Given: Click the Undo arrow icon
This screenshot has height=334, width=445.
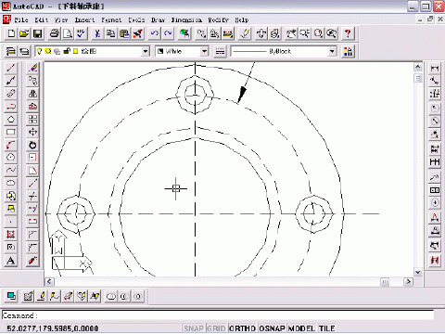Looking at the screenshot, I should pyautogui.click(x=154, y=33).
